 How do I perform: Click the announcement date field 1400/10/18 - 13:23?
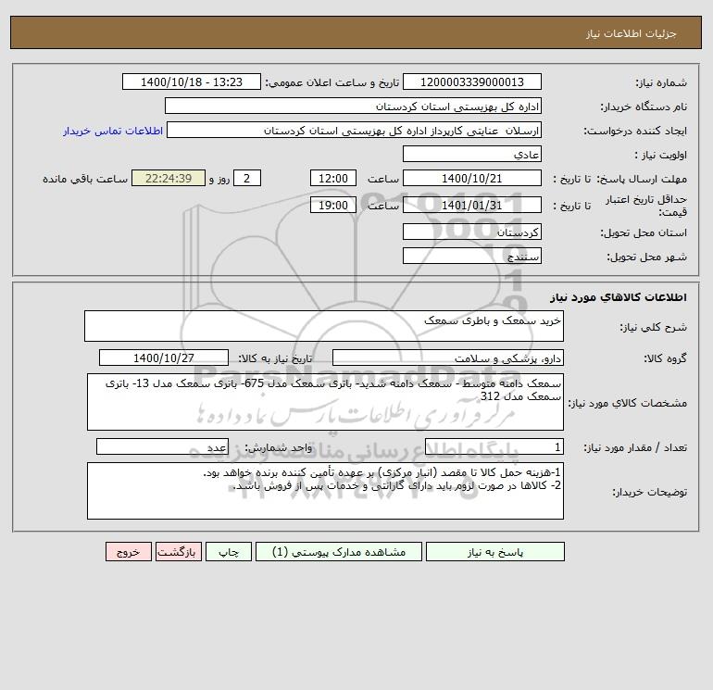192,82
